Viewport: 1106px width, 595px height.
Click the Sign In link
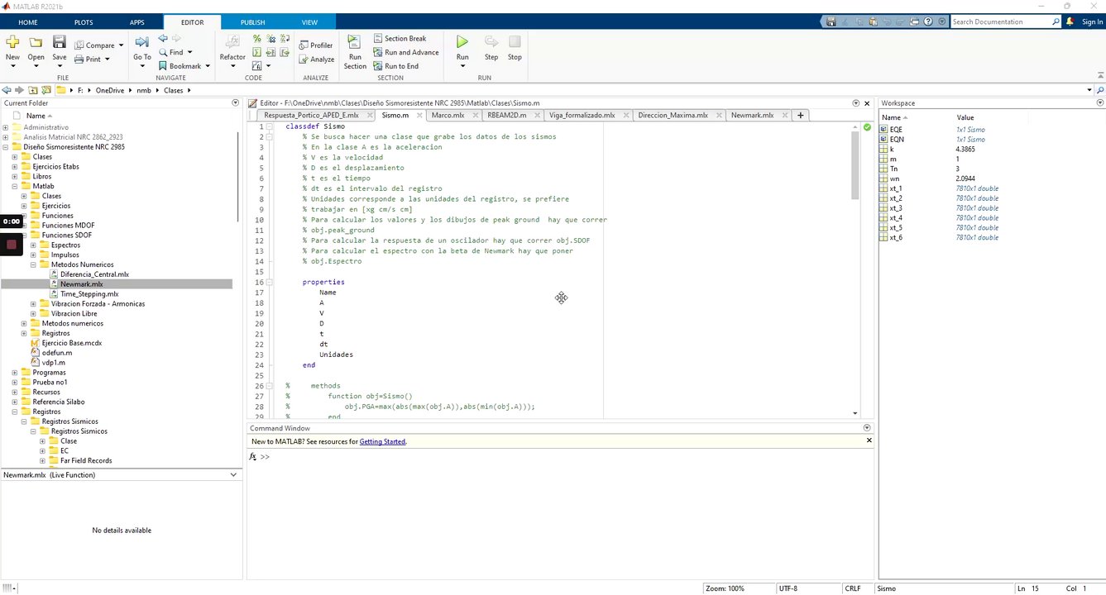click(1092, 22)
